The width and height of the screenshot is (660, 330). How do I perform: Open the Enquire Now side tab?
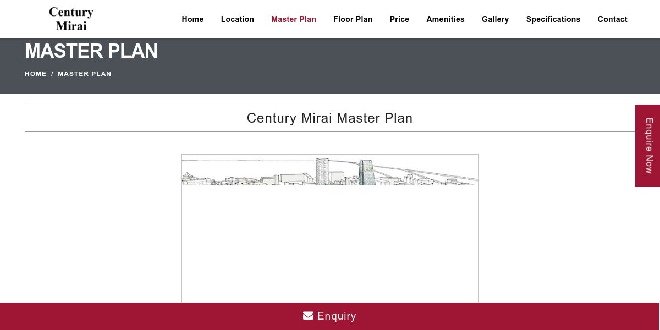648,146
